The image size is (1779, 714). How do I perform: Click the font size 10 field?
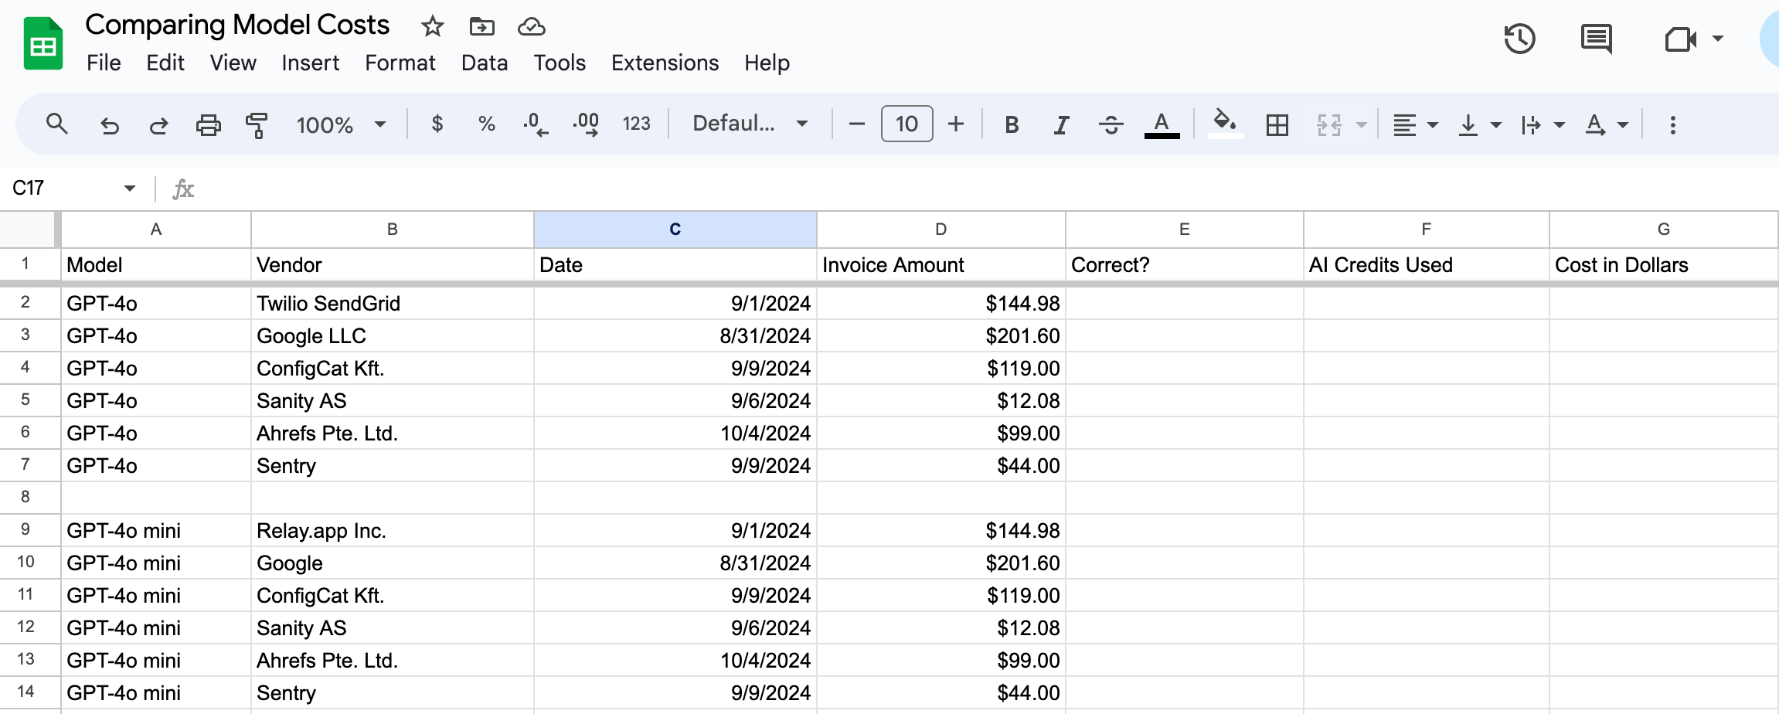(x=907, y=124)
